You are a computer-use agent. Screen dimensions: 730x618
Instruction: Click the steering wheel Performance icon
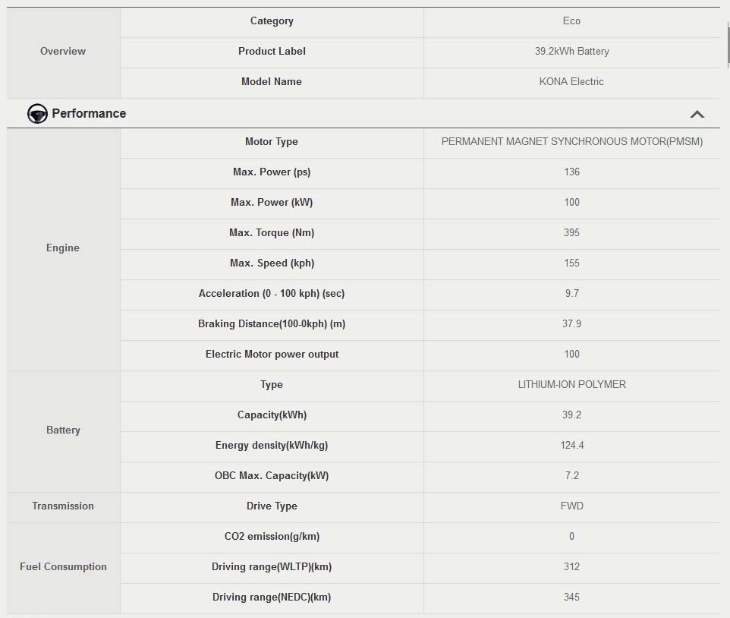[37, 114]
